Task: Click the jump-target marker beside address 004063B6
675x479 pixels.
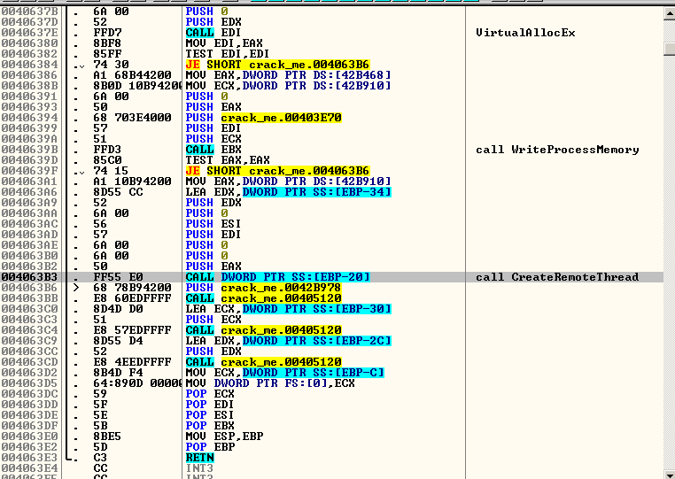Action: click(x=76, y=288)
